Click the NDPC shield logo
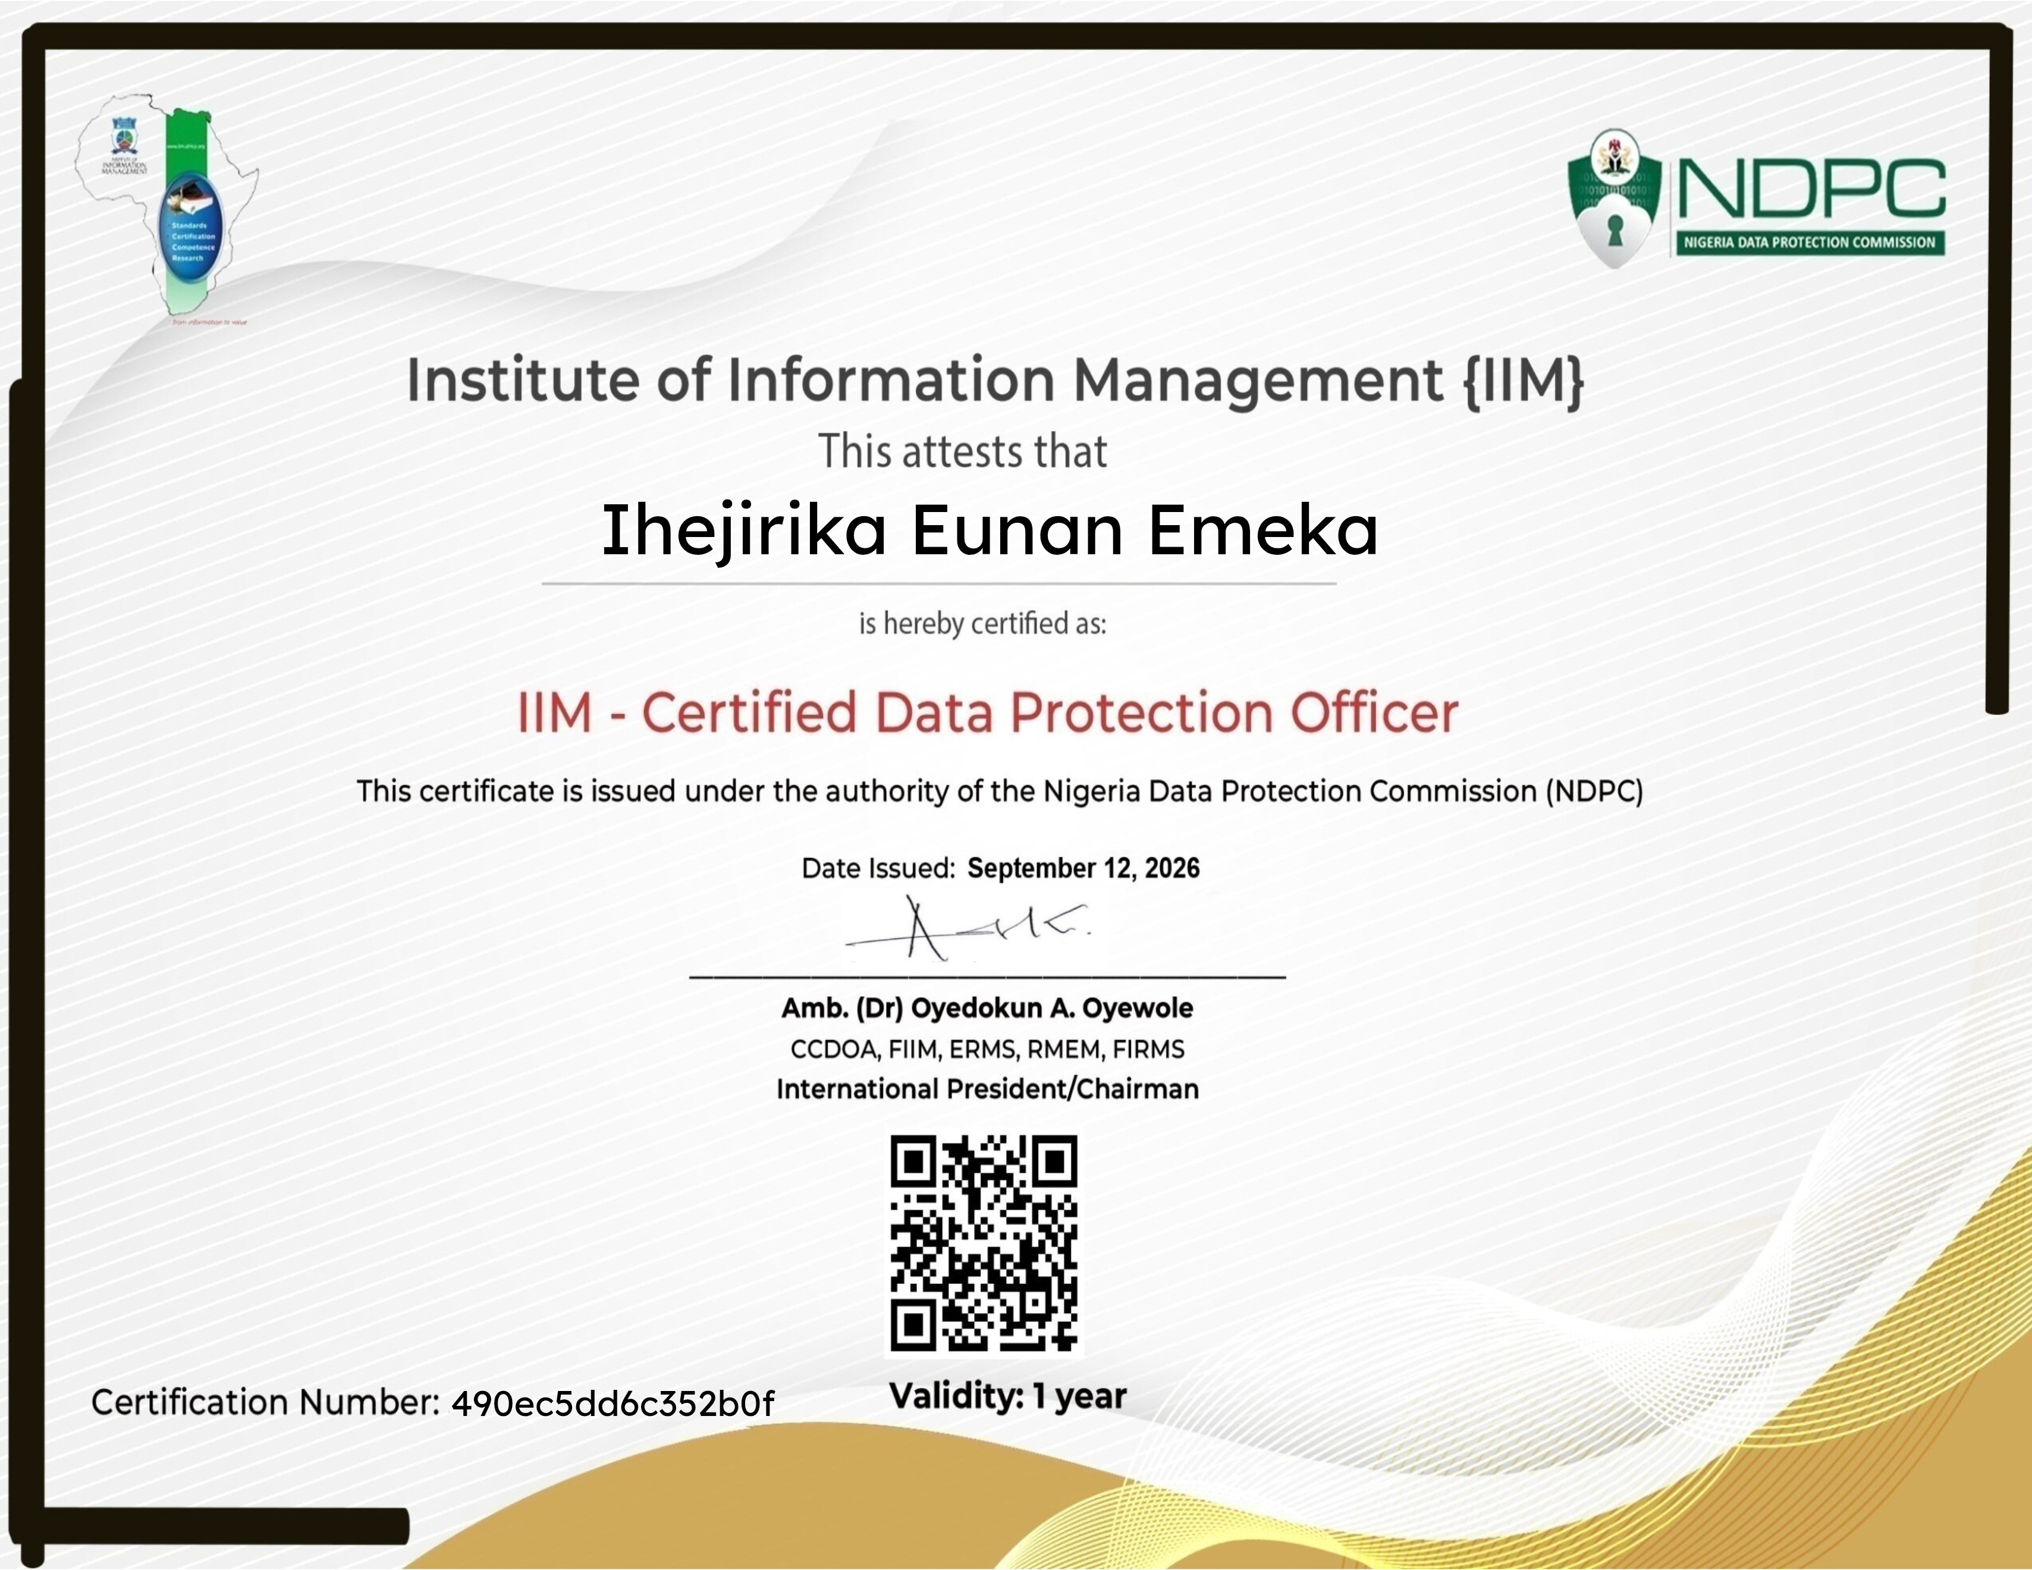This screenshot has height=1570, width=2032. (1615, 198)
